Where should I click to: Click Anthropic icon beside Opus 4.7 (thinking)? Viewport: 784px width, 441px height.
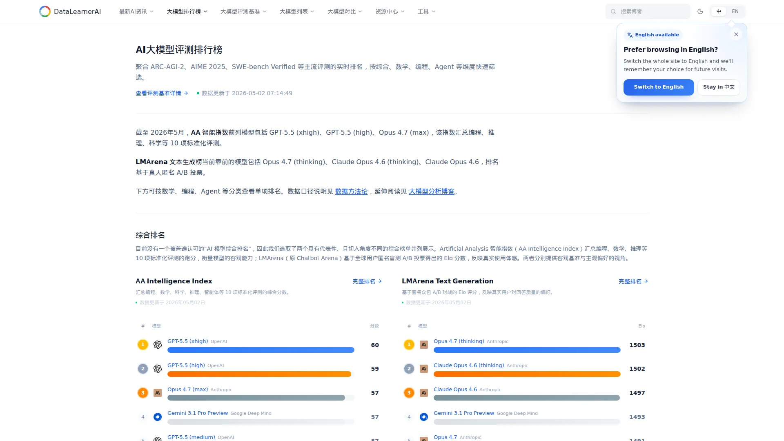(424, 345)
